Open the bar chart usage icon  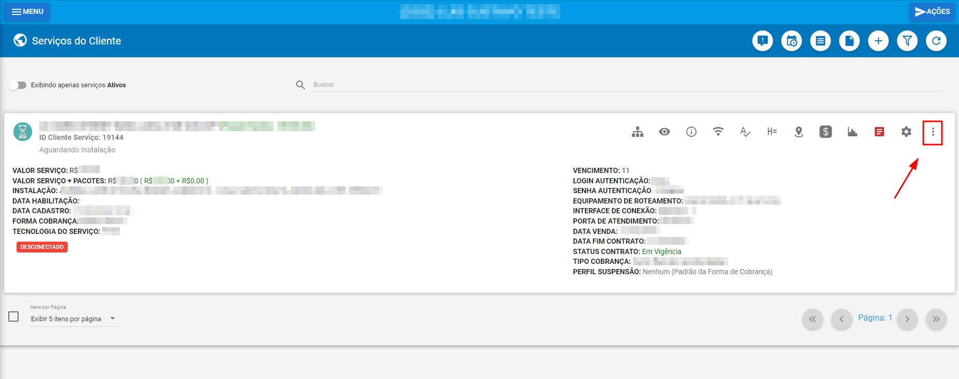853,132
